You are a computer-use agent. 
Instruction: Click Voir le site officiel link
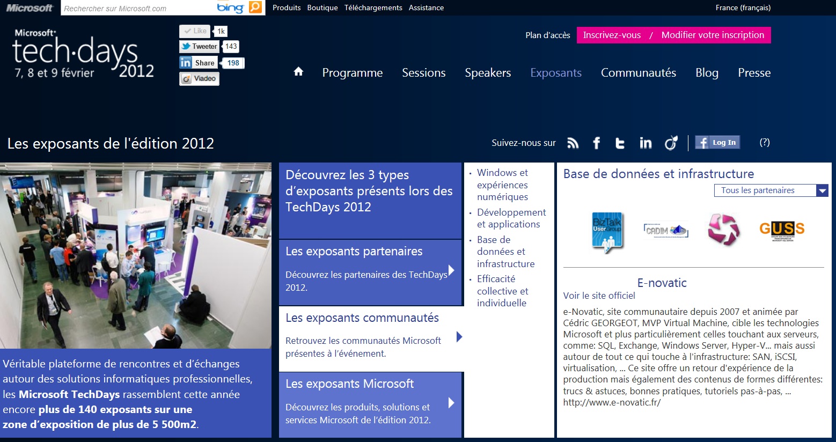point(599,296)
